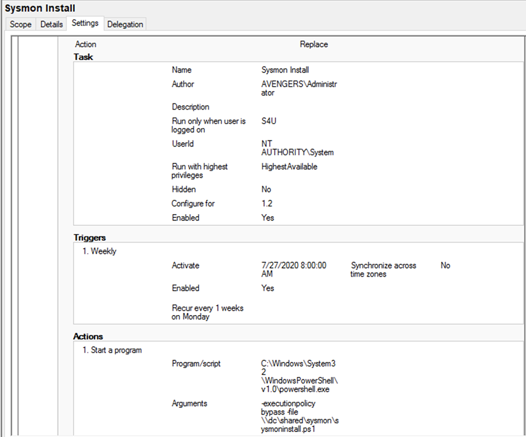Click the '1. Start a program' action entry
This screenshot has height=437, width=526.
point(112,350)
